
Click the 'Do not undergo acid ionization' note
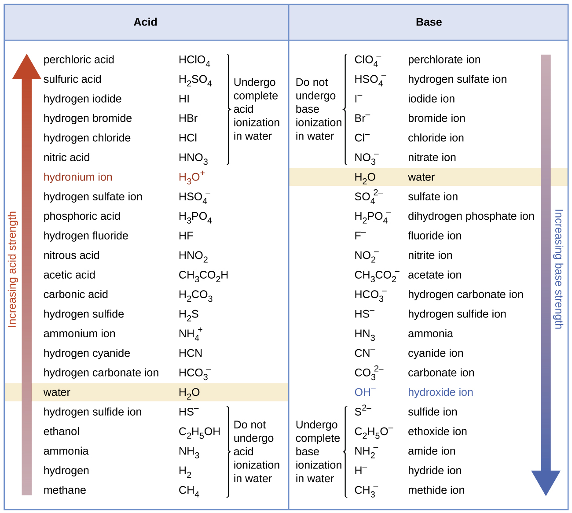tap(256, 451)
